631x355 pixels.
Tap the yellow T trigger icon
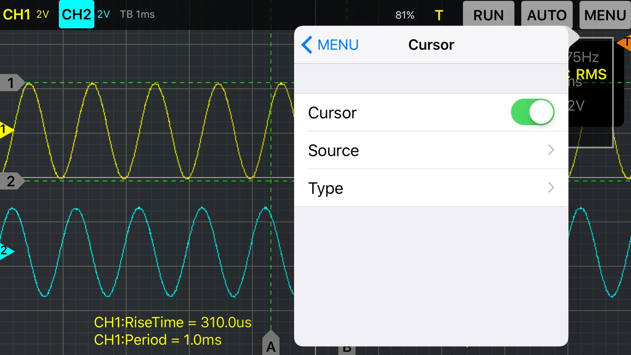pyautogui.click(x=439, y=15)
